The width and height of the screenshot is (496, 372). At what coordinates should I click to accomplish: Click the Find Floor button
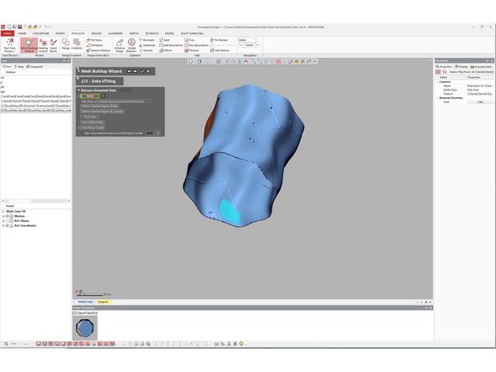click(90, 117)
